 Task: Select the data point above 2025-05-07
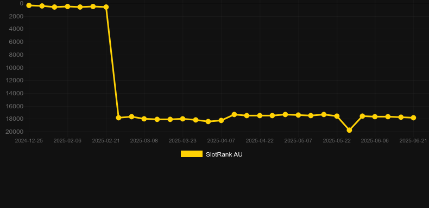pyautogui.click(x=298, y=115)
